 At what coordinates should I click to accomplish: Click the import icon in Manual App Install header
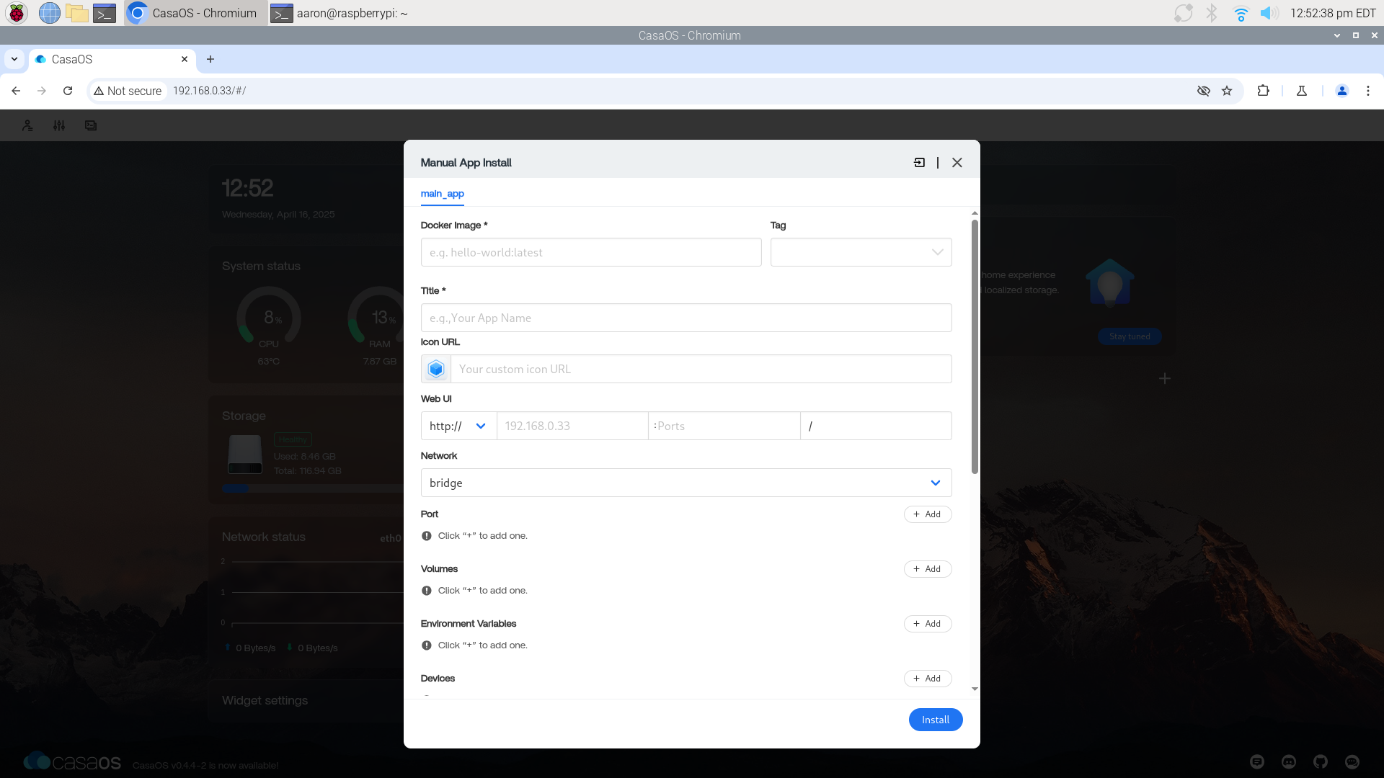[x=919, y=163]
